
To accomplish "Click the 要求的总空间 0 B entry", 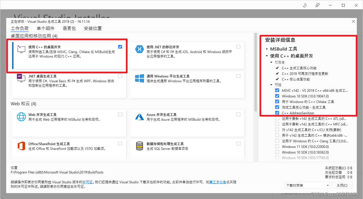I will (x=339, y=177).
